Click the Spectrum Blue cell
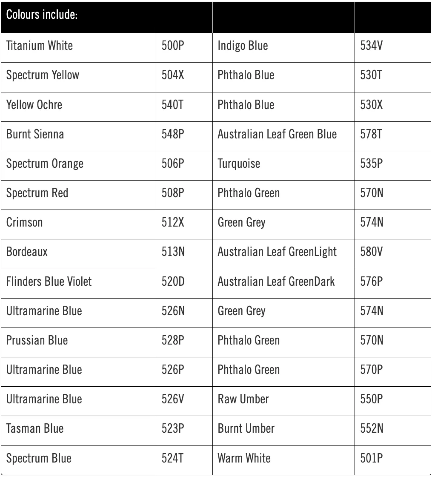Viewport: 432px width, 477px height. 39,458
